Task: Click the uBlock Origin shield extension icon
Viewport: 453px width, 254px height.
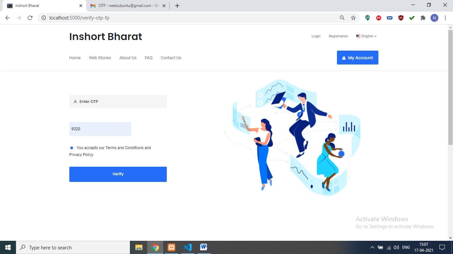Action: pos(401,18)
